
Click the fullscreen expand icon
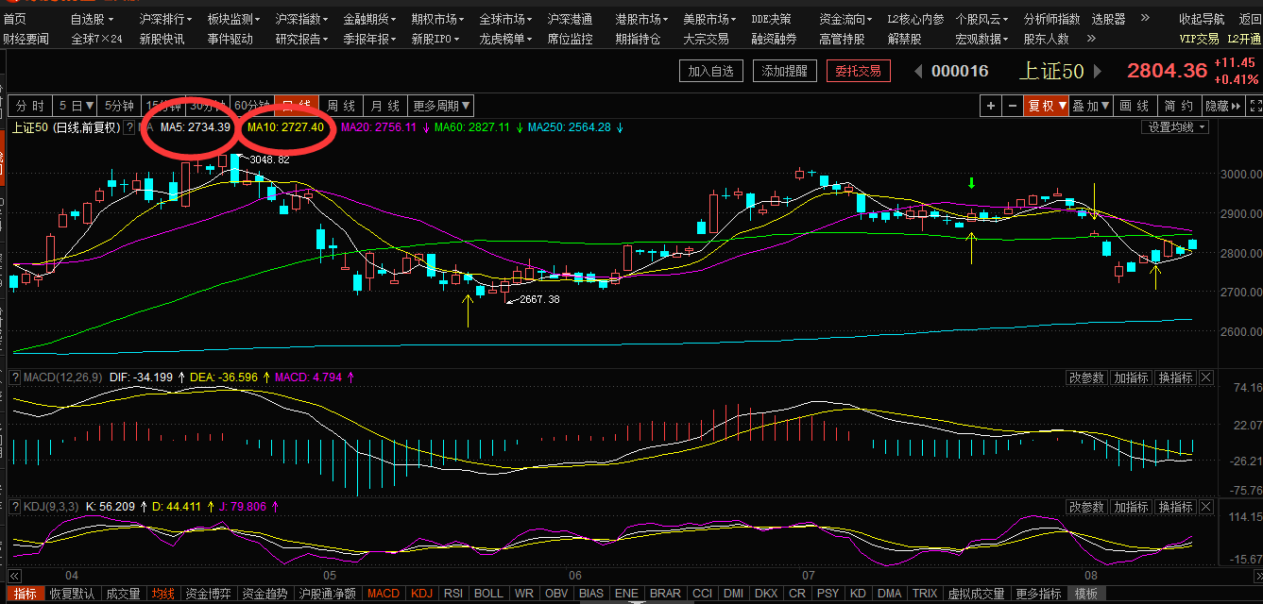pos(1254,106)
